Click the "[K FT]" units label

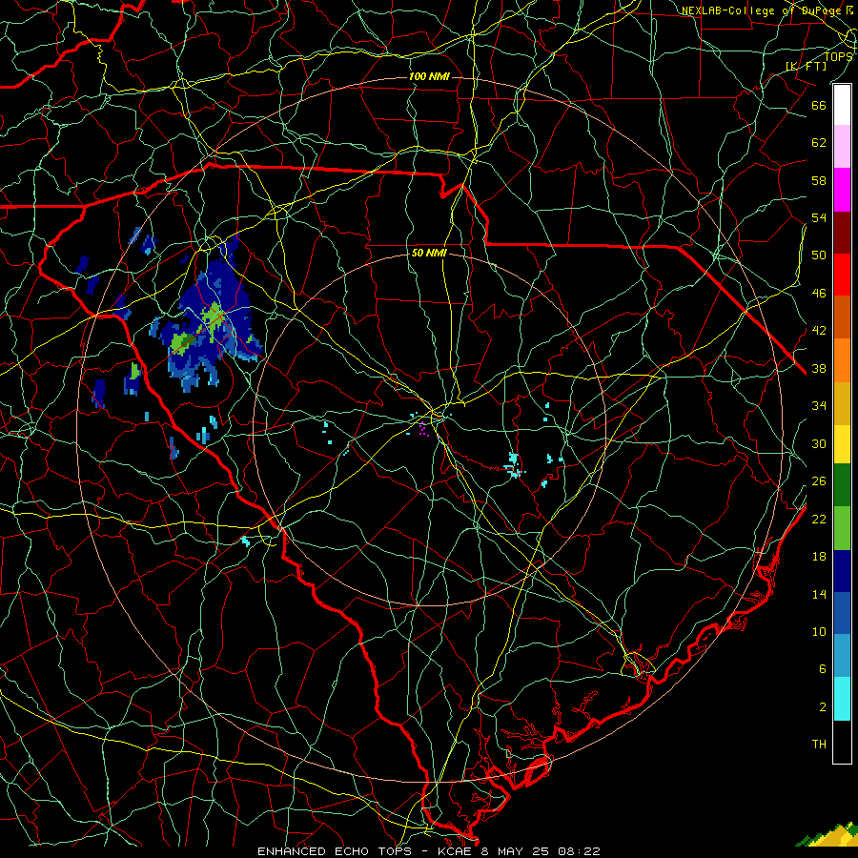[x=806, y=66]
